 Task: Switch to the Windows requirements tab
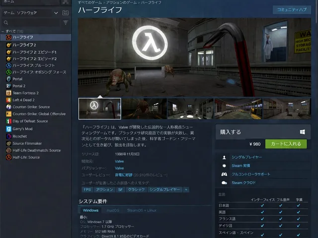pos(90,210)
